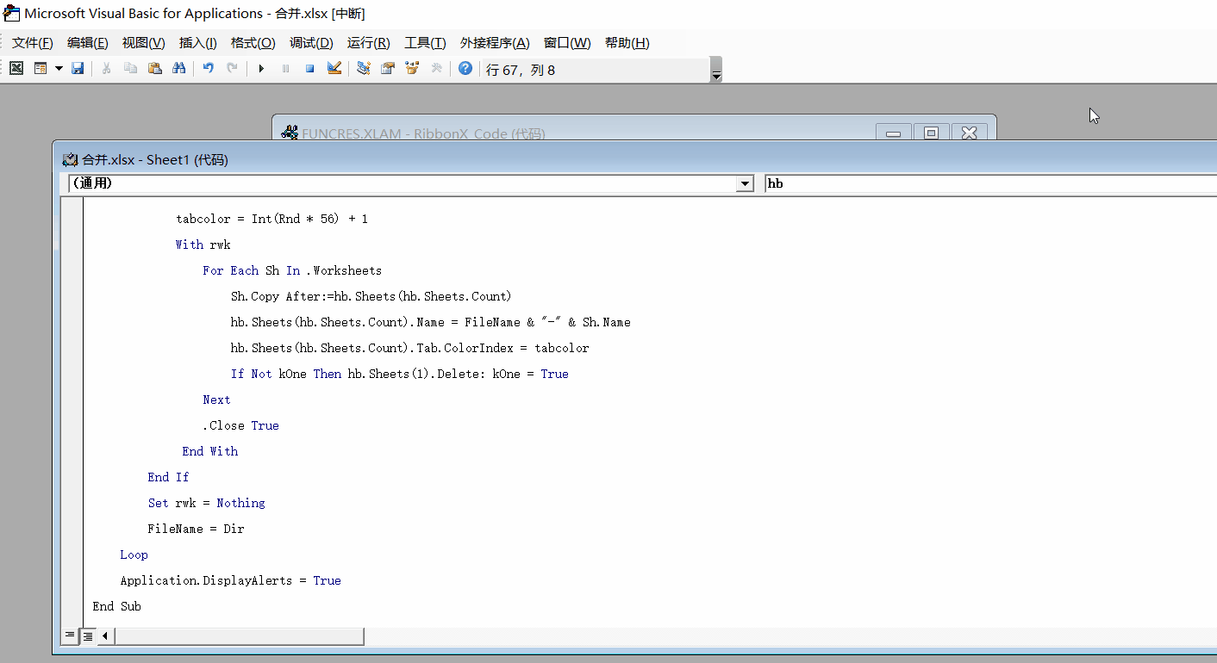The height and width of the screenshot is (663, 1217).
Task: Click the 'Next' keyword line
Action: coord(216,400)
